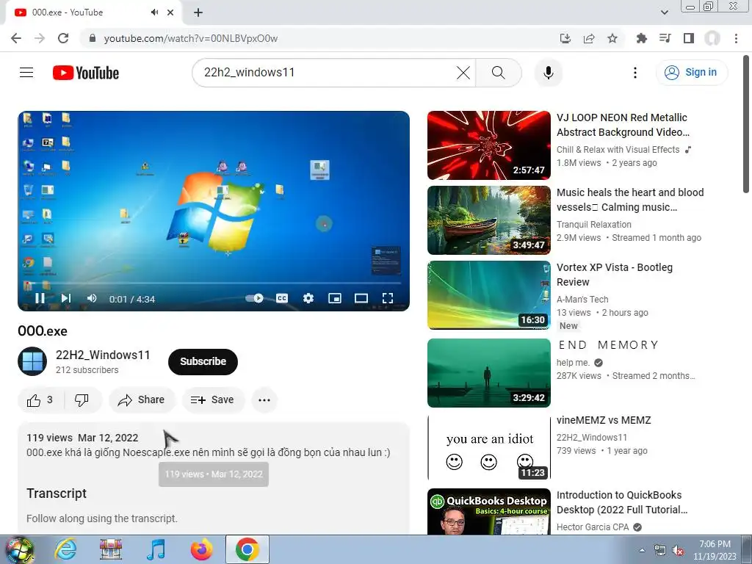
Task: Save video to a playlist
Action: click(x=212, y=400)
